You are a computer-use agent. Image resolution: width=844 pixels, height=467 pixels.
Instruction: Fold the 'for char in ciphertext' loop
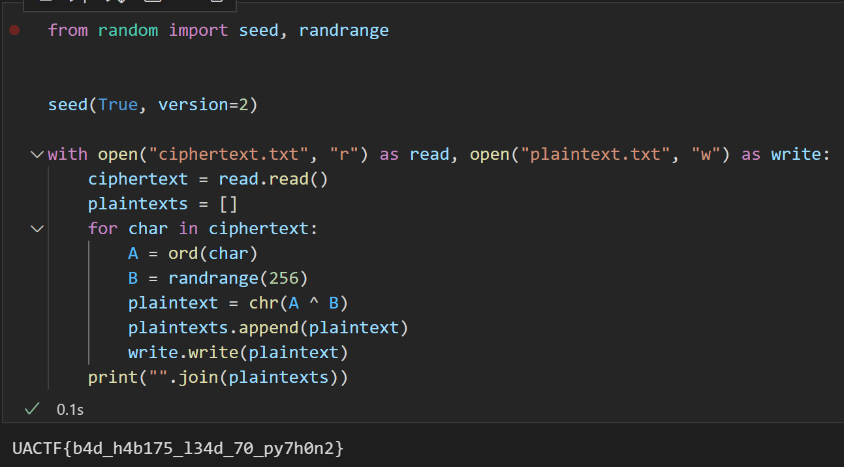[x=37, y=229]
